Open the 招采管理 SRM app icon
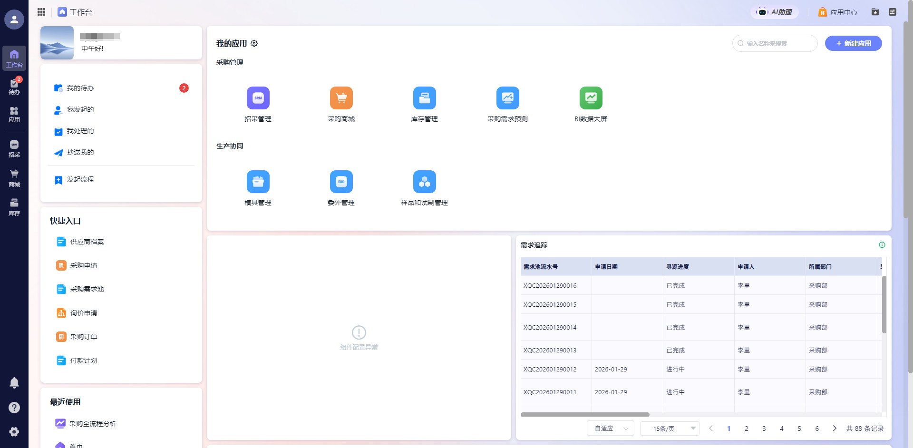The image size is (913, 448). click(258, 98)
